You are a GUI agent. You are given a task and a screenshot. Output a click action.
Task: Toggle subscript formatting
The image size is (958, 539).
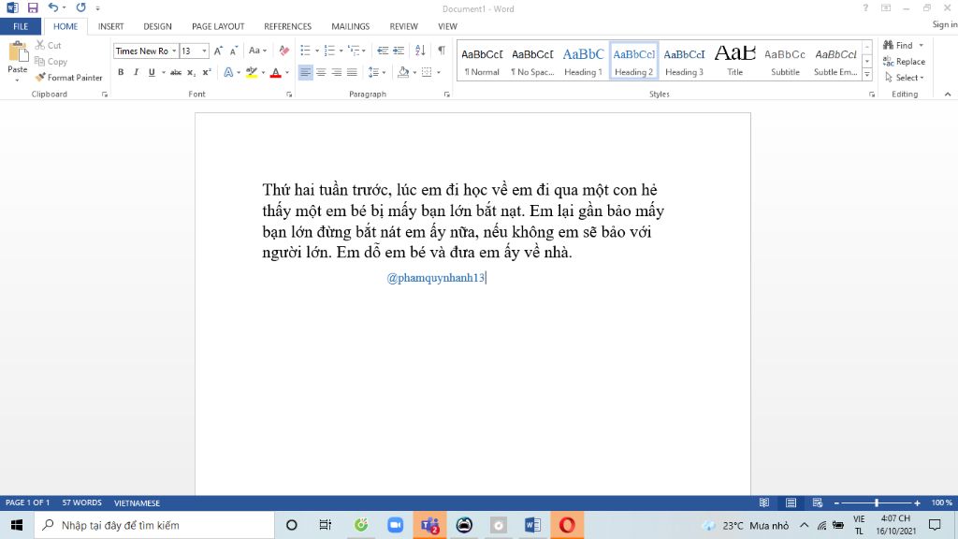click(191, 72)
